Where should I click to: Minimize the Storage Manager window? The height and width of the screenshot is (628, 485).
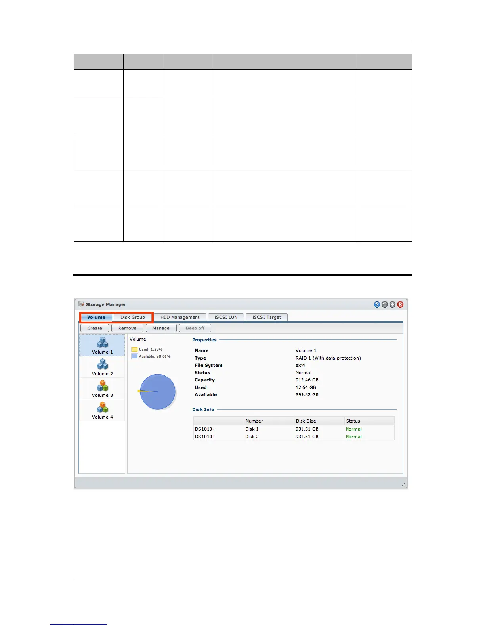[x=385, y=304]
